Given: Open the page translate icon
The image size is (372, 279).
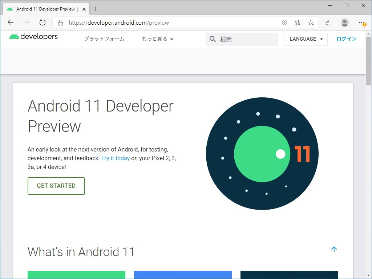Looking at the screenshot, I should pos(297,23).
